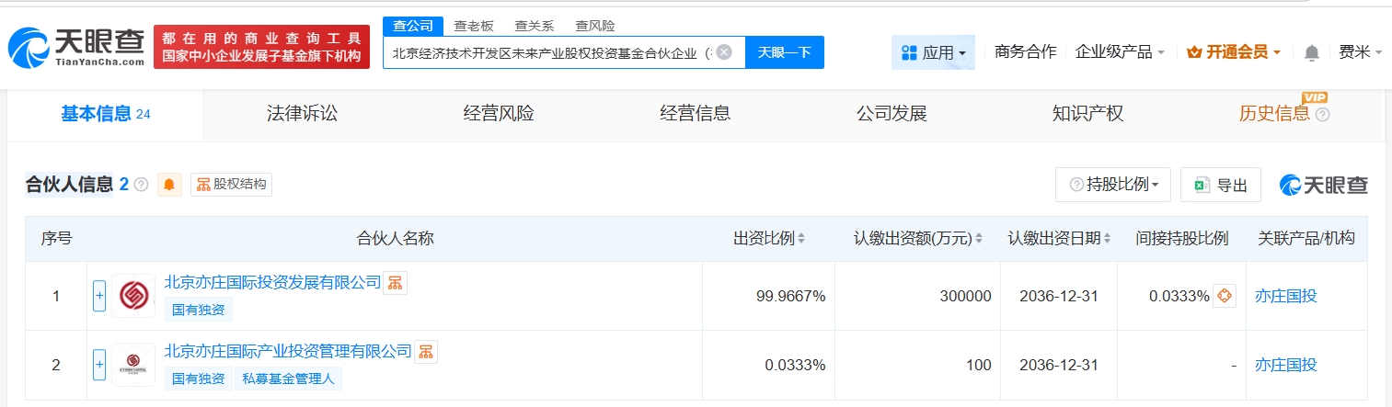Click the logo of 北京亦庄国际产业投资管理有限公司
This screenshot has height=407, width=1392.
pyautogui.click(x=133, y=365)
